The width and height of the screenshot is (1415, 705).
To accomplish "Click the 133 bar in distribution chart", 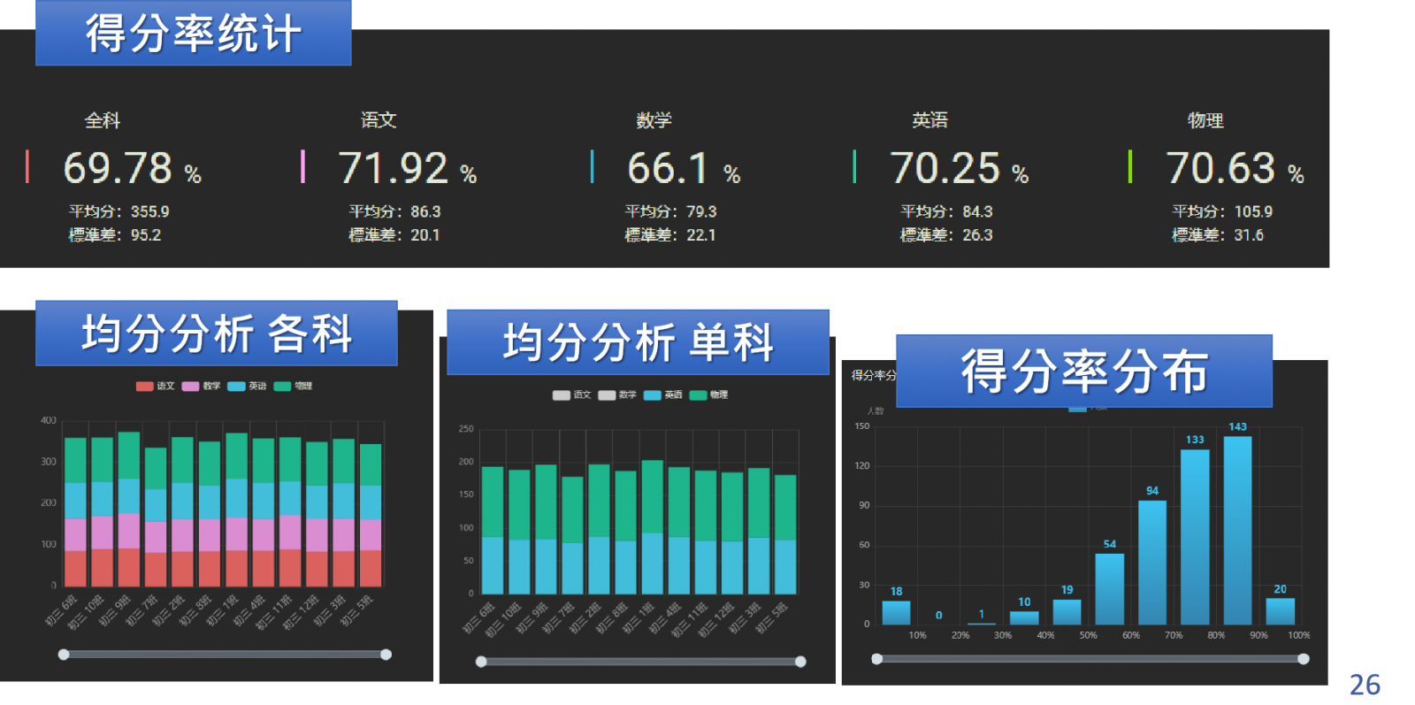I will (1195, 537).
